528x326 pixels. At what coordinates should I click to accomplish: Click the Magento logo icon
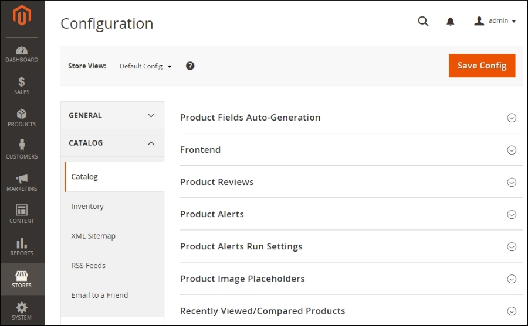point(22,15)
